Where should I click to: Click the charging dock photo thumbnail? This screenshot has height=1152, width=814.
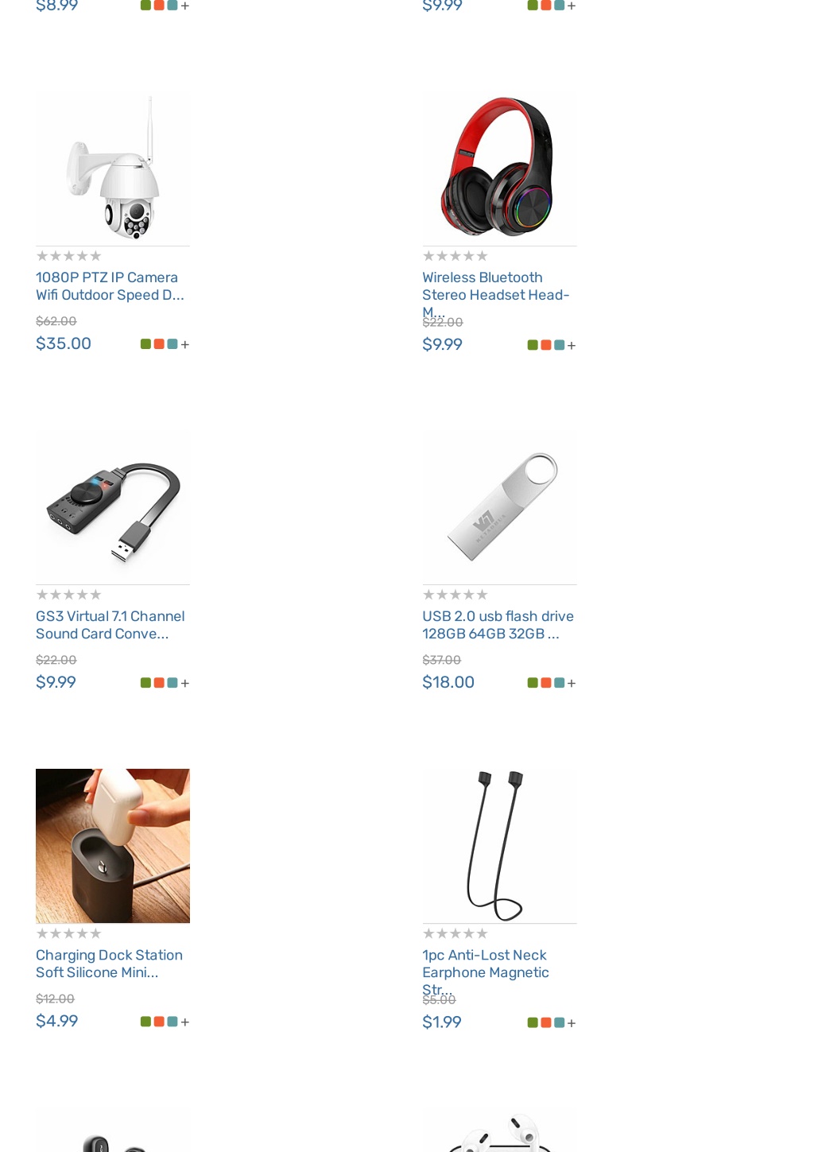pos(113,846)
